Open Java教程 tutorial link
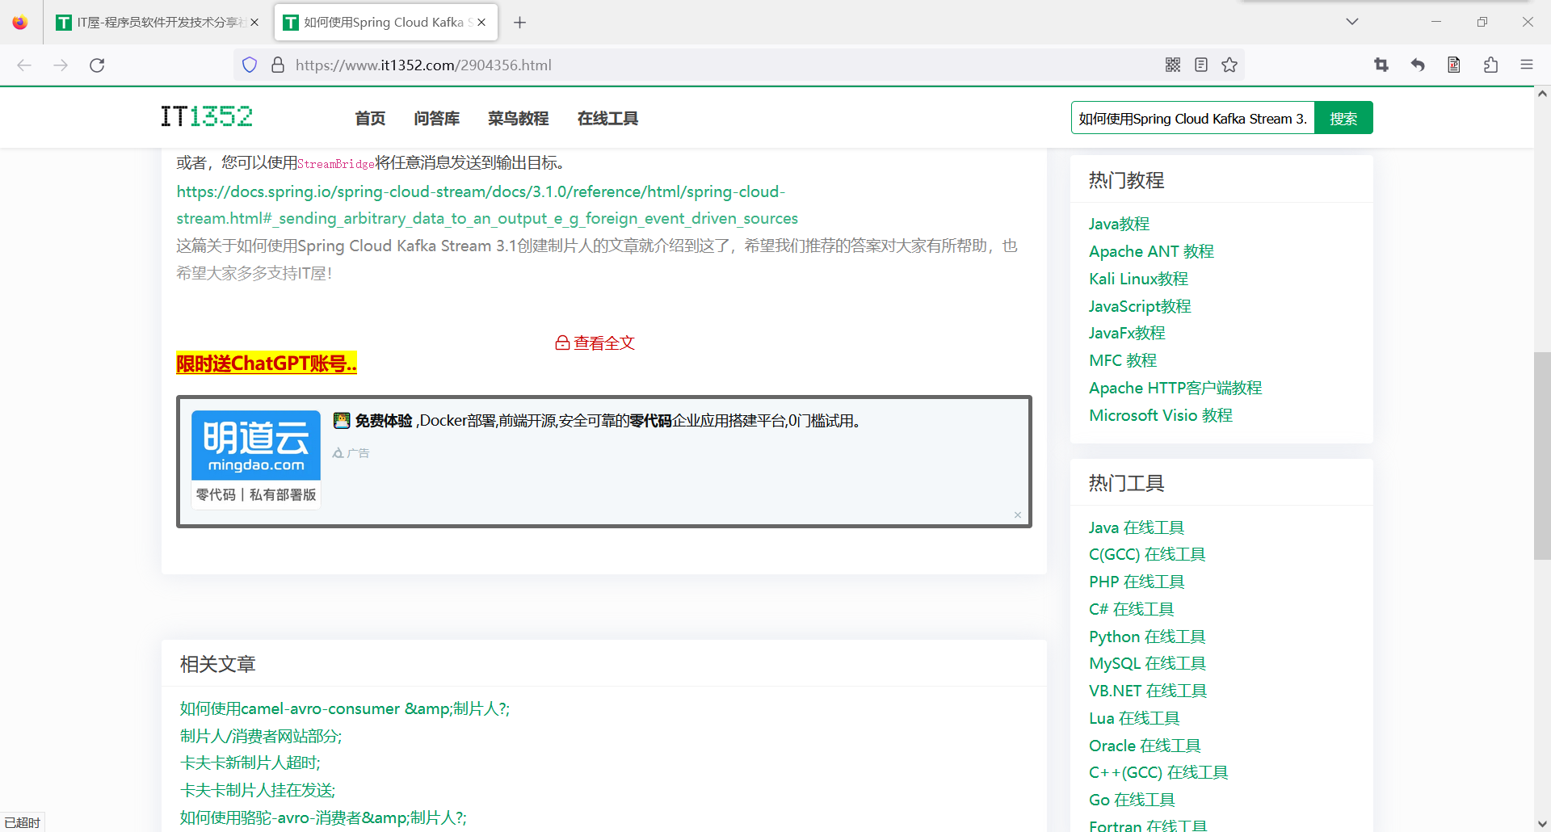 (x=1119, y=224)
